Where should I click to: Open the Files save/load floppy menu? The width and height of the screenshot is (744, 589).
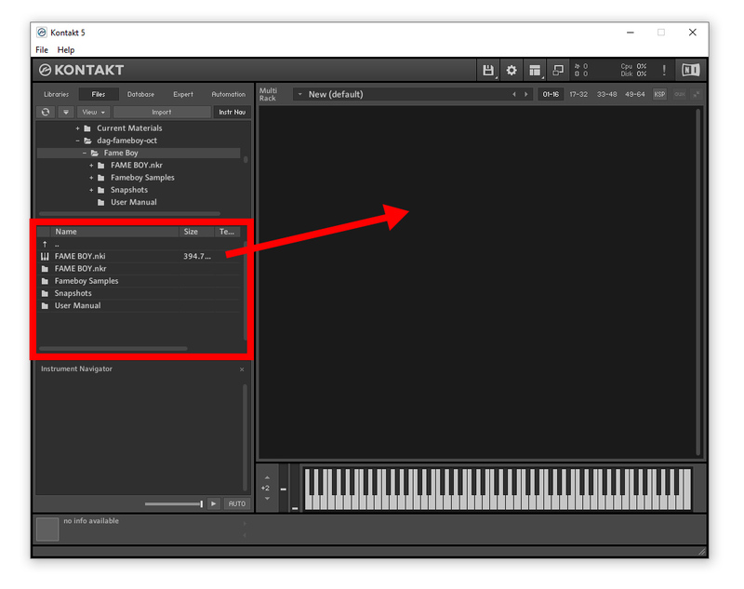[x=487, y=70]
